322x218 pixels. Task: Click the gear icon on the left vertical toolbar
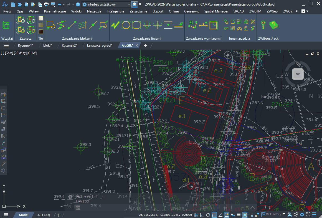tap(3, 171)
